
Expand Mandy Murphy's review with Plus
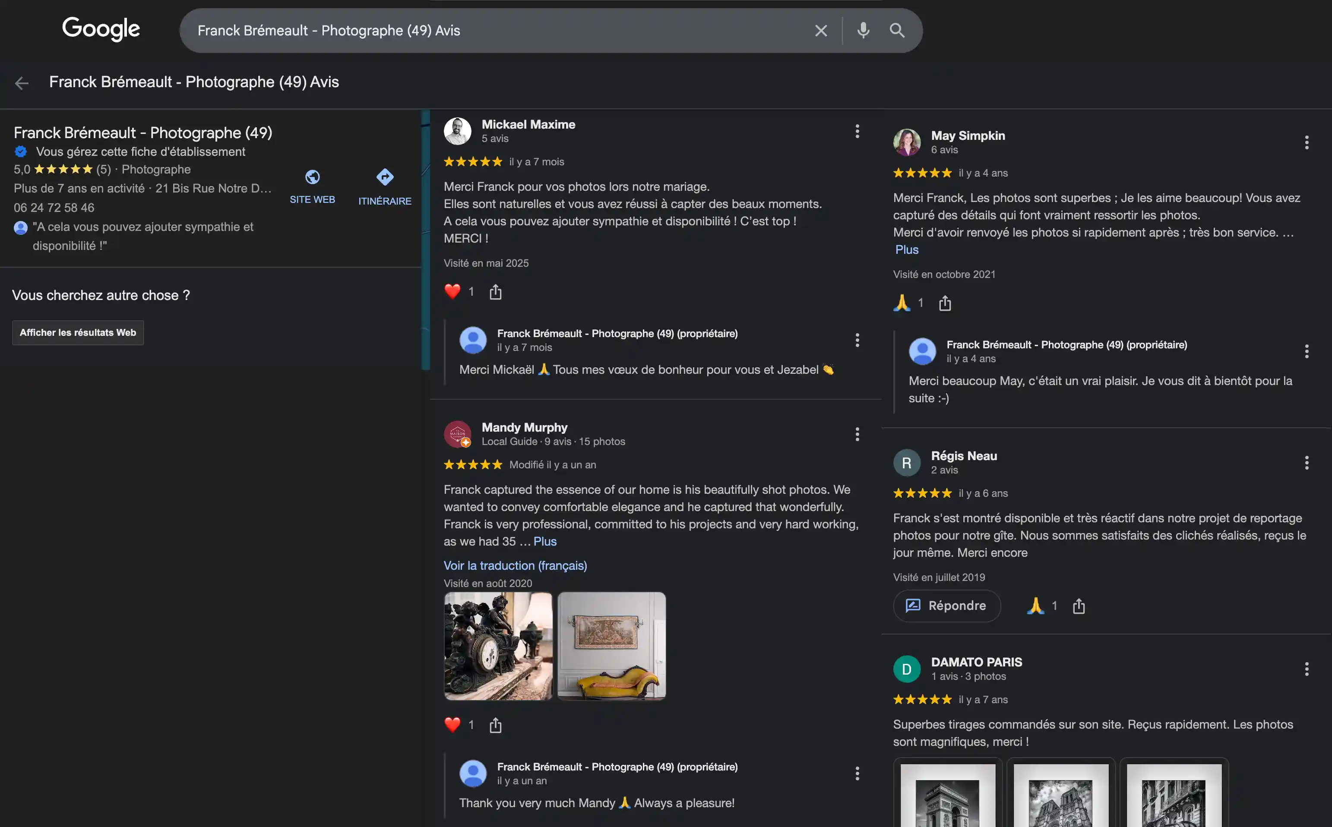(545, 542)
